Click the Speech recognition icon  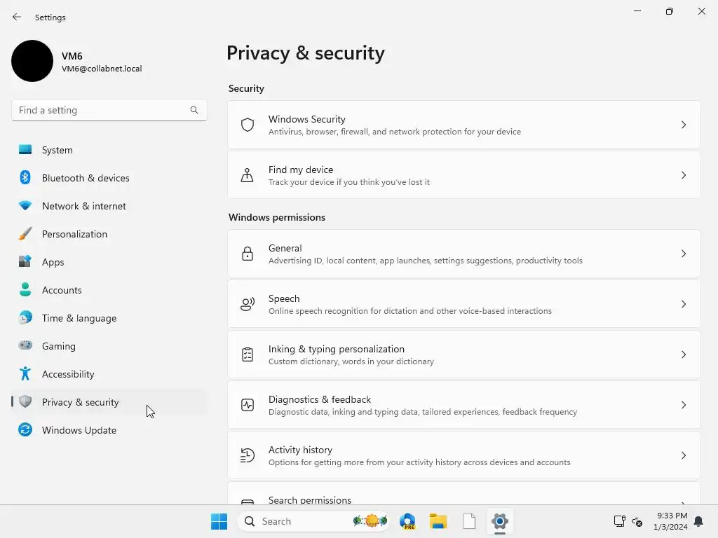[x=248, y=304]
